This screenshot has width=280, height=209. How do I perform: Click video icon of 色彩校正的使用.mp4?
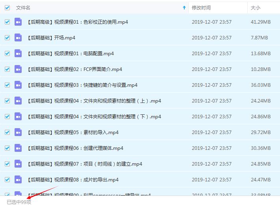[18, 22]
